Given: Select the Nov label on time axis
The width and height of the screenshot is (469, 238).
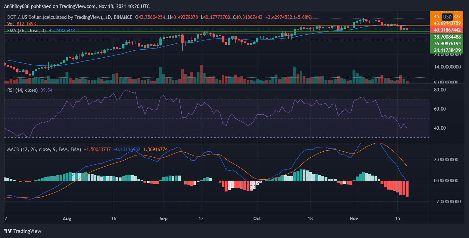Looking at the screenshot, I should point(353,219).
